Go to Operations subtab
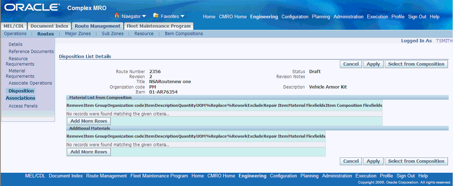This screenshot has width=453, height=186. (x=15, y=34)
